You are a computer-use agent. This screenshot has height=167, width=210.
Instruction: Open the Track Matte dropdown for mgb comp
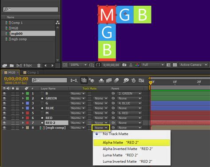pyautogui.click(x=101, y=128)
